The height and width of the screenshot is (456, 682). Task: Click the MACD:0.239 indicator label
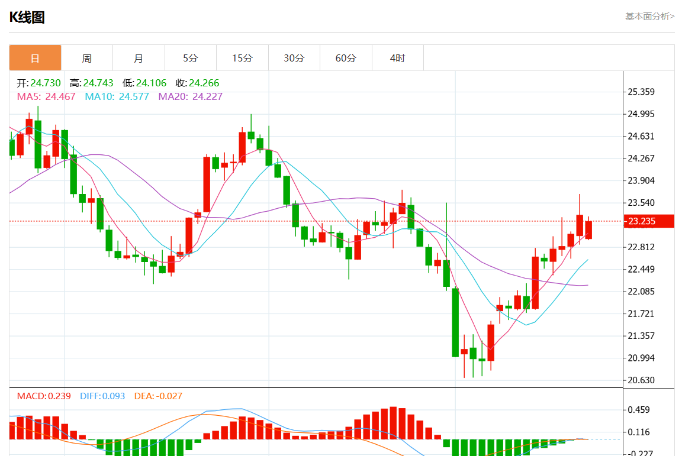(43, 396)
